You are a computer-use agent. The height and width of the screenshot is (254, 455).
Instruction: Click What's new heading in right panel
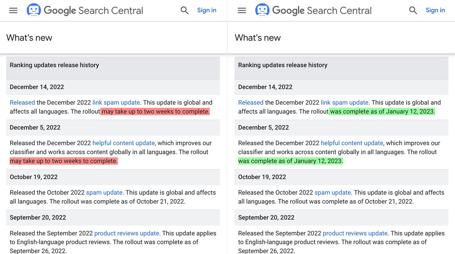(x=258, y=38)
